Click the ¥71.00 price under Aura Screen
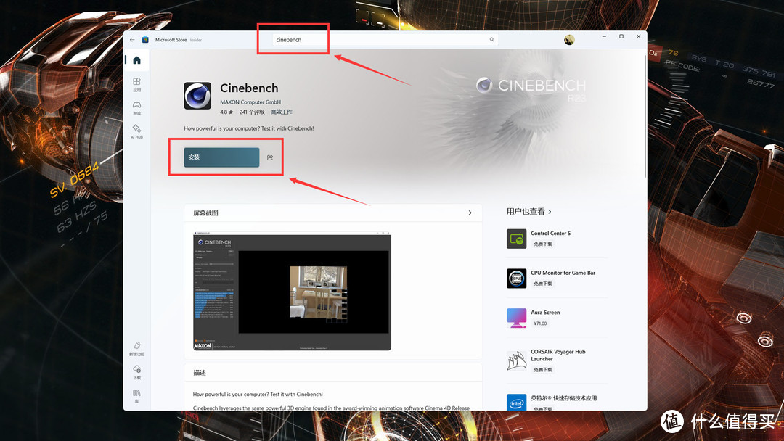Screen dimensions: 784x441 pyautogui.click(x=540, y=323)
